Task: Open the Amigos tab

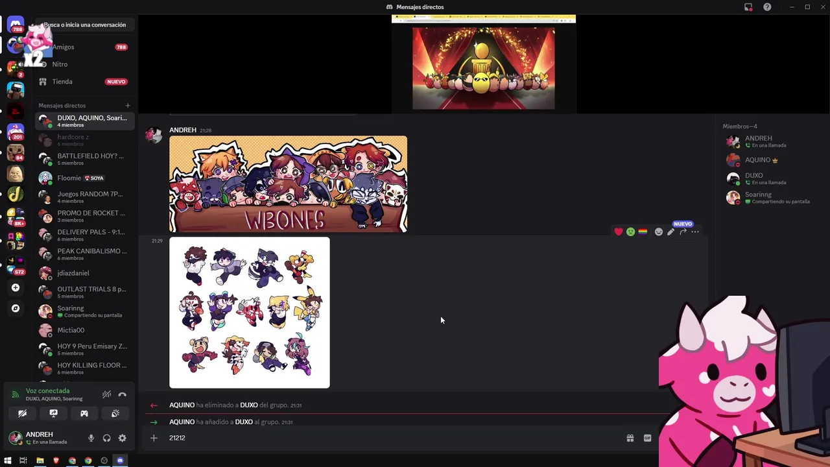Action: point(84,47)
